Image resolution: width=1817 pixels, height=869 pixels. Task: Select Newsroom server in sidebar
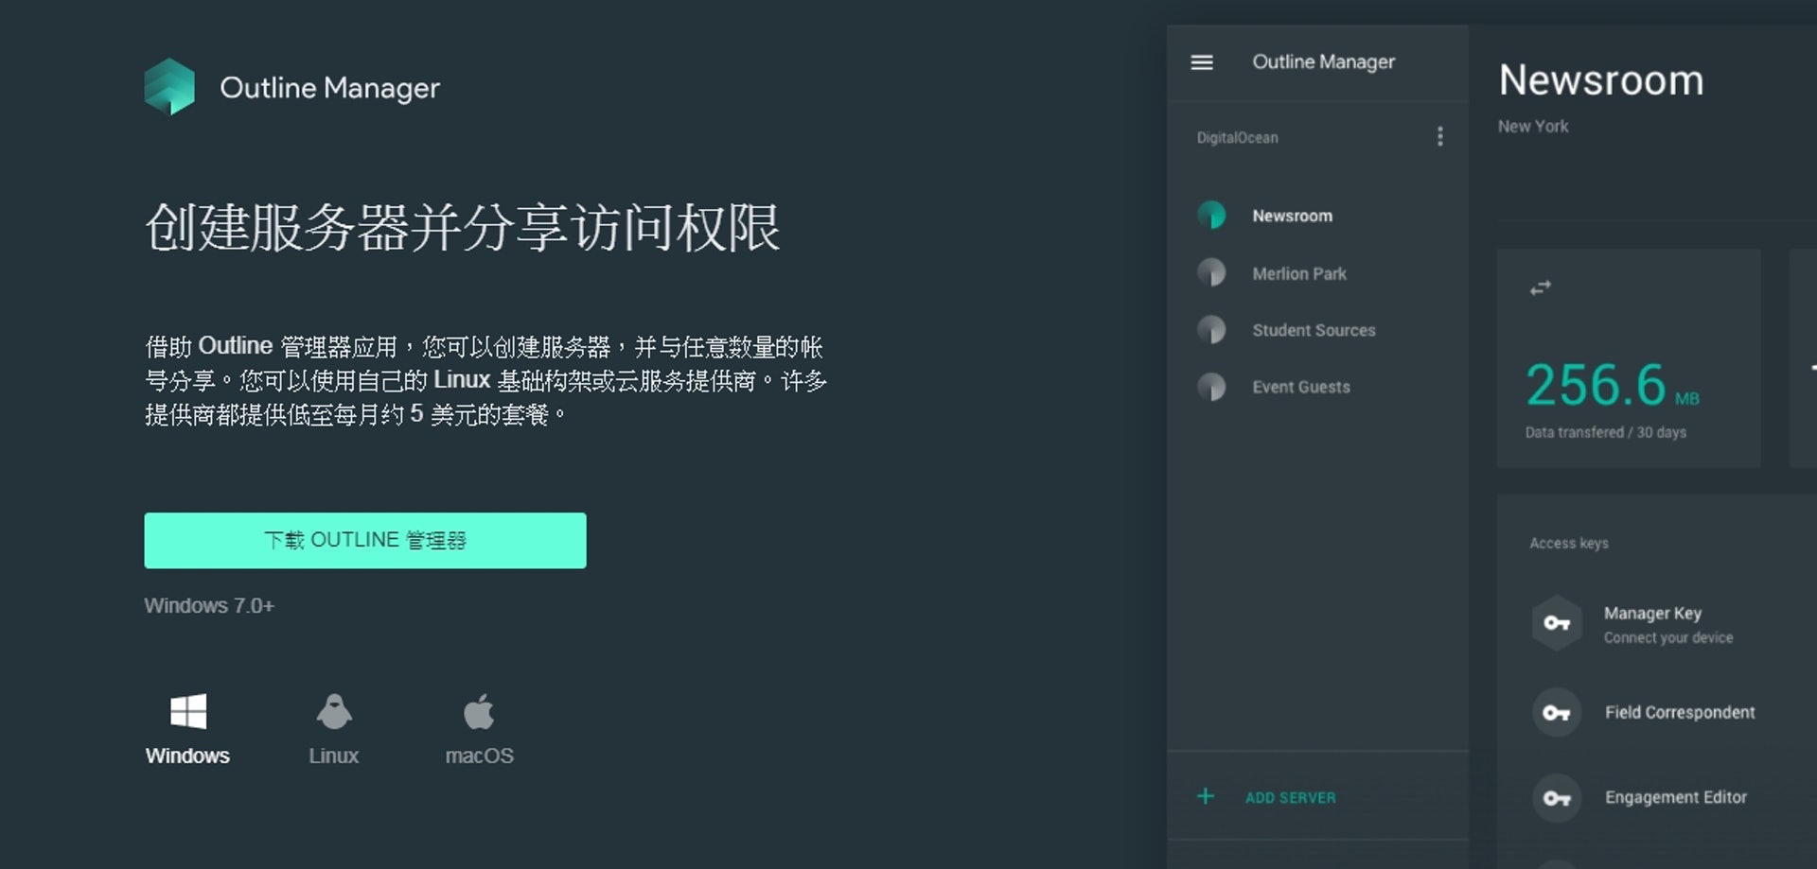tap(1292, 216)
